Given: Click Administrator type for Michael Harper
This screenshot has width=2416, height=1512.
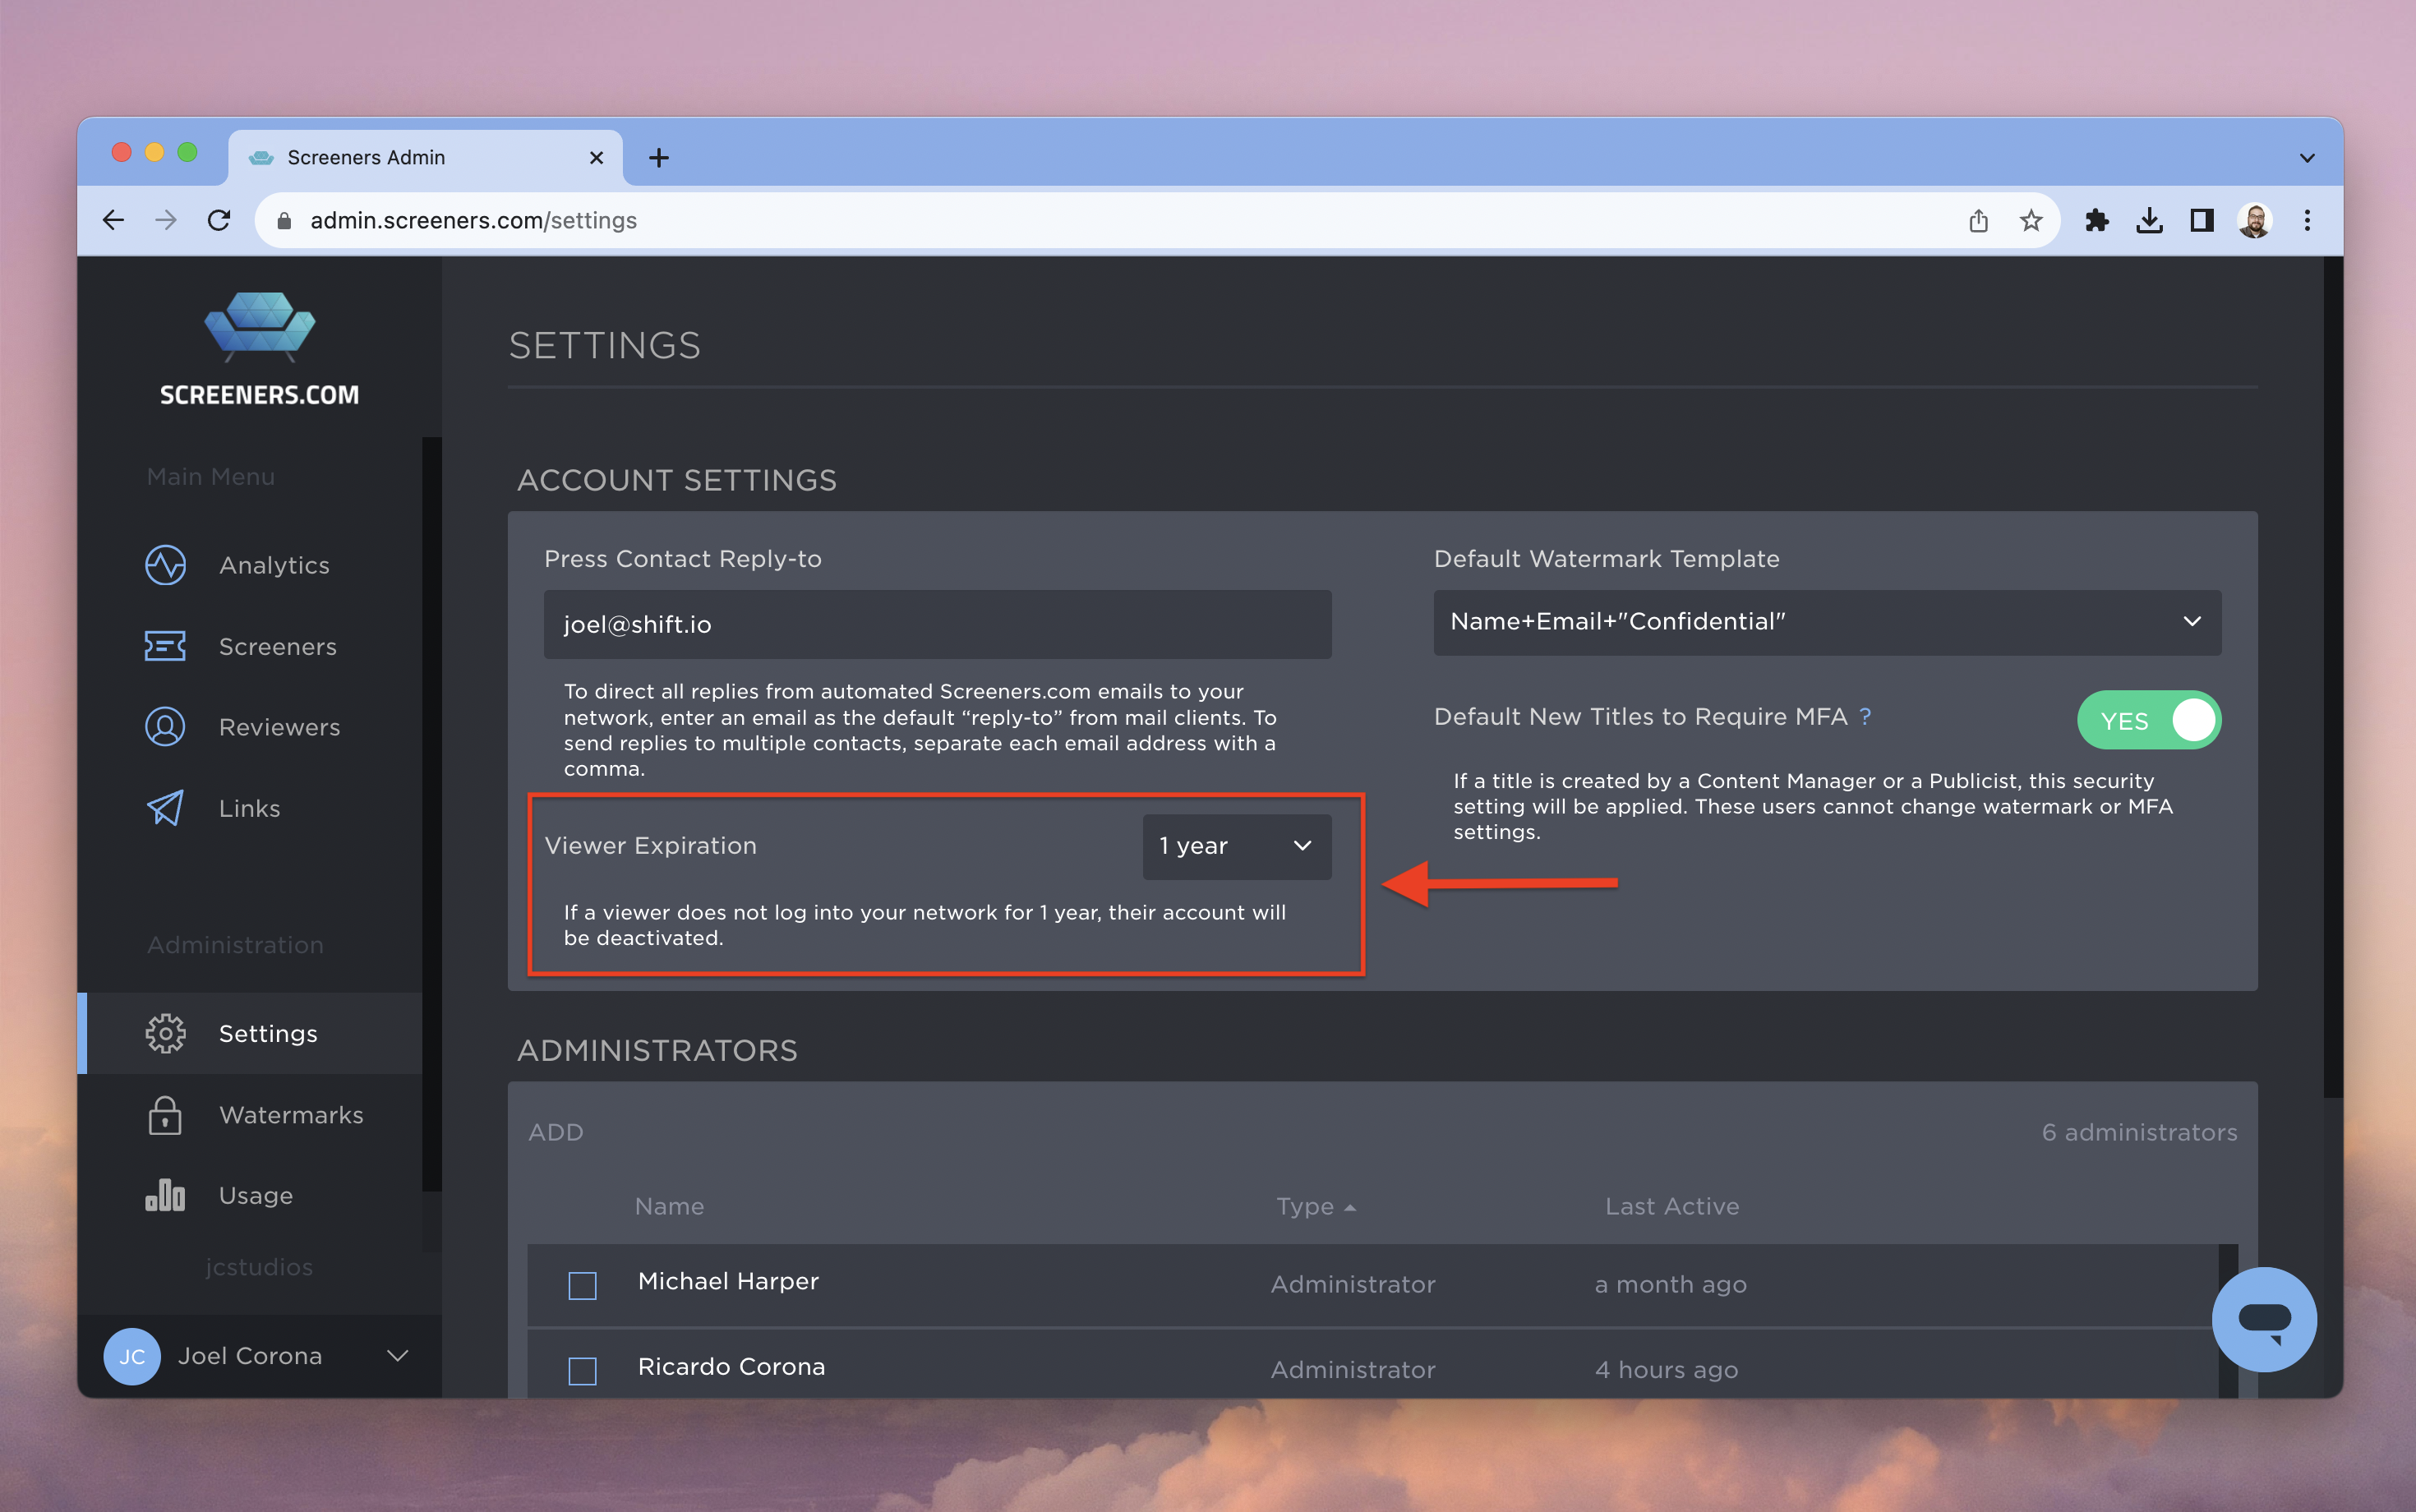Looking at the screenshot, I should click(x=1353, y=1284).
